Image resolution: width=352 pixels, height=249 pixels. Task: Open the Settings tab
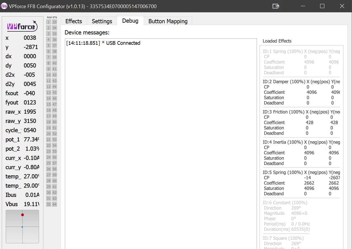click(102, 21)
